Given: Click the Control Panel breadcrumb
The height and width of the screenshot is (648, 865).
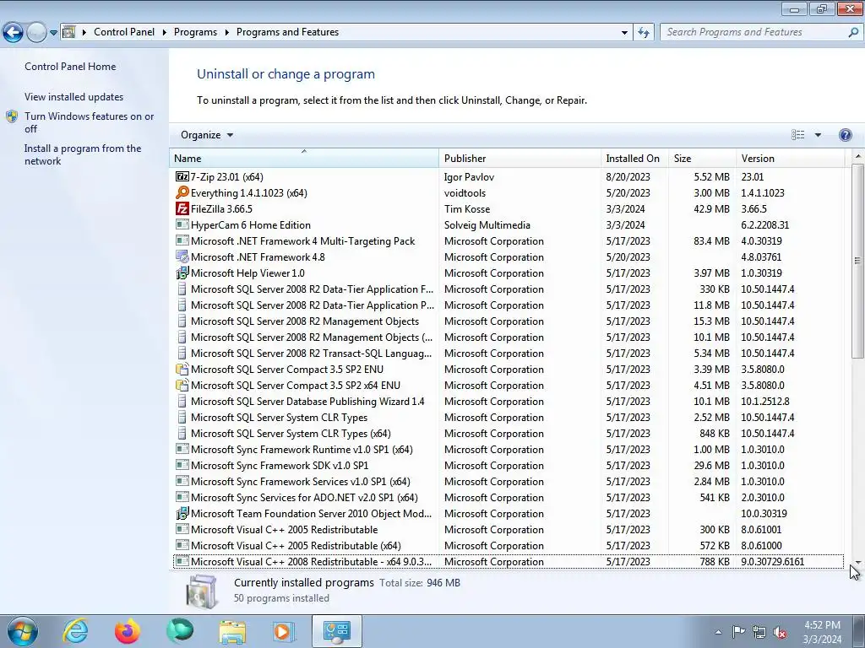Looking at the screenshot, I should pyautogui.click(x=124, y=33).
